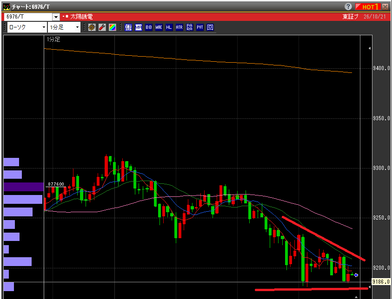Click the 9250.0 price axis label
The height and width of the screenshot is (299, 392).
click(381, 218)
